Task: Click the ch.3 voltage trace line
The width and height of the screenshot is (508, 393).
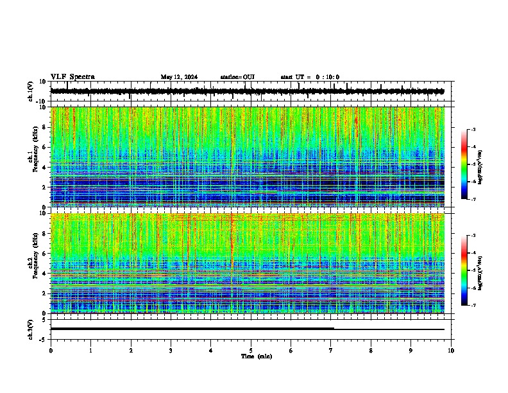Action: (x=247, y=329)
